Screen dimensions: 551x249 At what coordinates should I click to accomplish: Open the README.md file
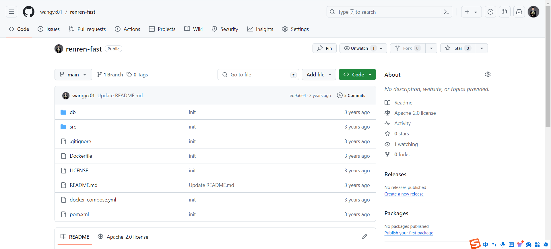tap(84, 185)
